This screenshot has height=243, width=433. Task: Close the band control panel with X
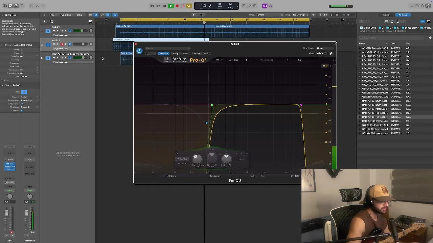[247, 154]
